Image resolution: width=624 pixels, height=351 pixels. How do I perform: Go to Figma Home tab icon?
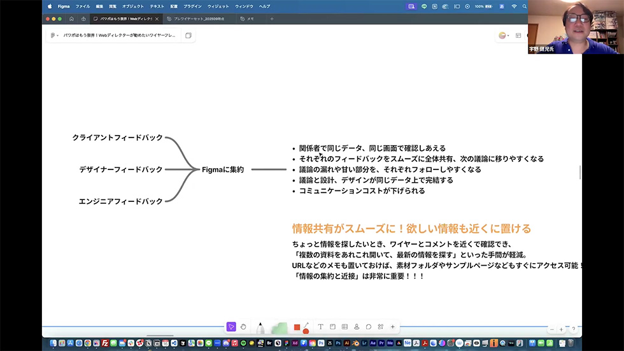(x=71, y=18)
